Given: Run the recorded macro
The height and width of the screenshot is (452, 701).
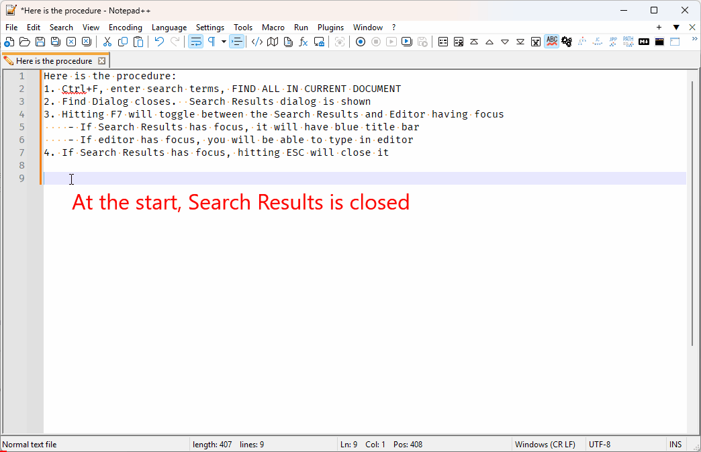Looking at the screenshot, I should tap(391, 42).
